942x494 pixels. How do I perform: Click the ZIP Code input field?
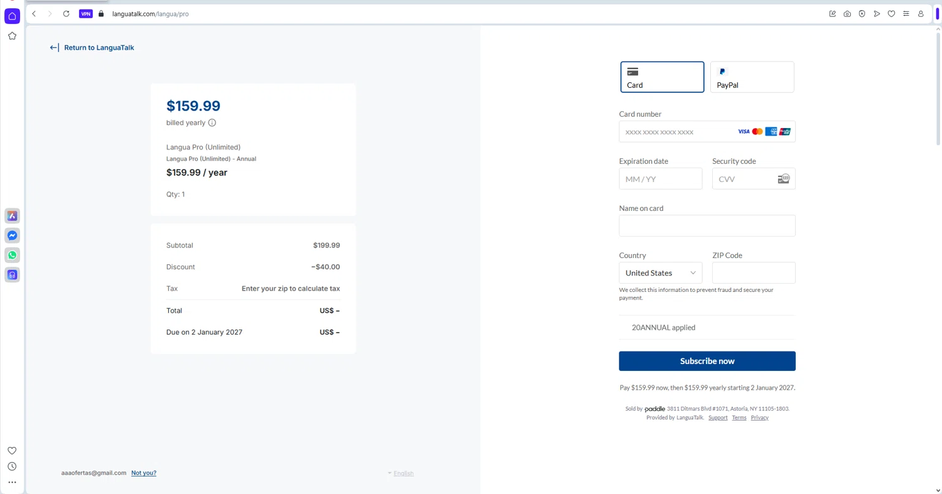coord(754,273)
